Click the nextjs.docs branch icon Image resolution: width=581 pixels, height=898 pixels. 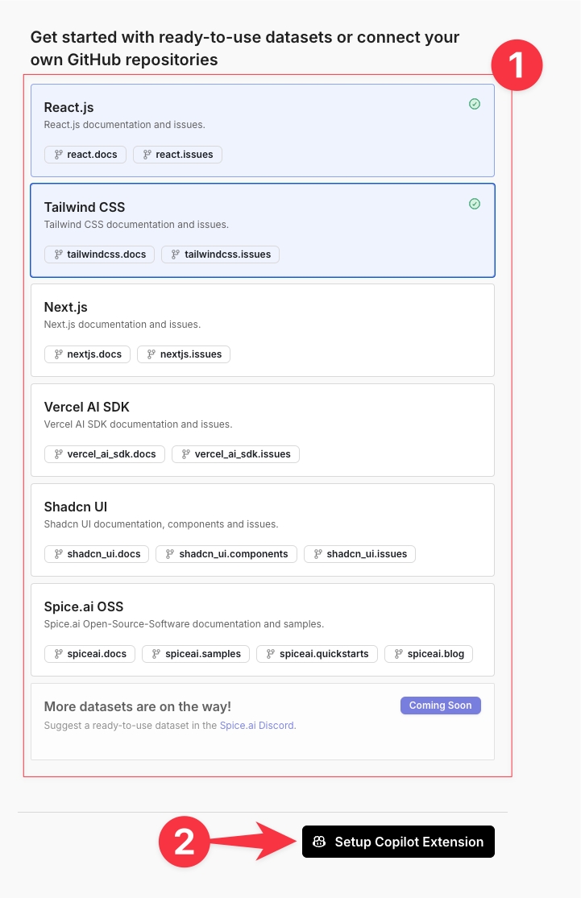[59, 354]
